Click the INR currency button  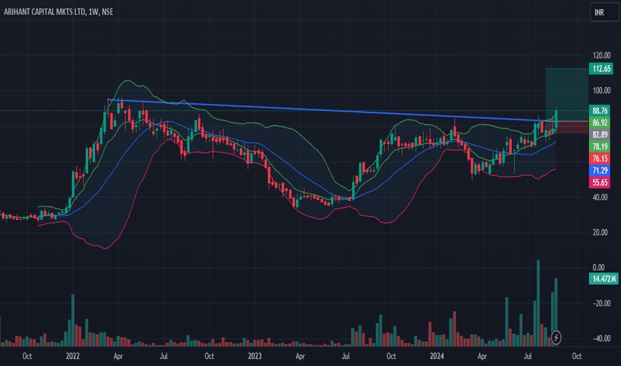point(604,12)
